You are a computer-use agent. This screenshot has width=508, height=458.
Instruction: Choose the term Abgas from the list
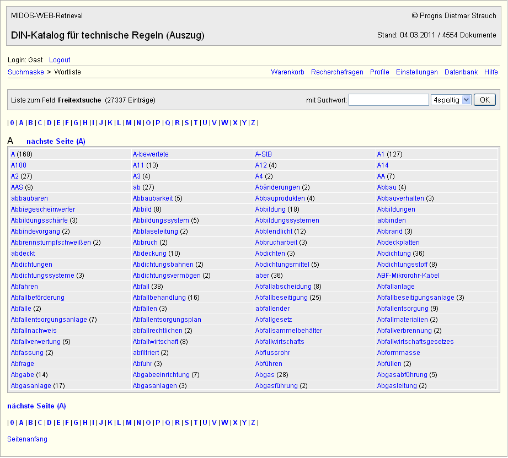click(x=265, y=375)
